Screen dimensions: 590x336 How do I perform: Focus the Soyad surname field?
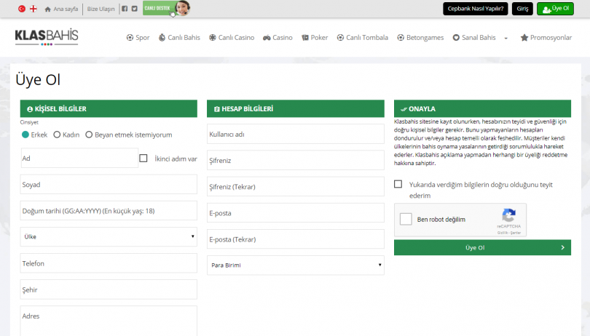[109, 185]
